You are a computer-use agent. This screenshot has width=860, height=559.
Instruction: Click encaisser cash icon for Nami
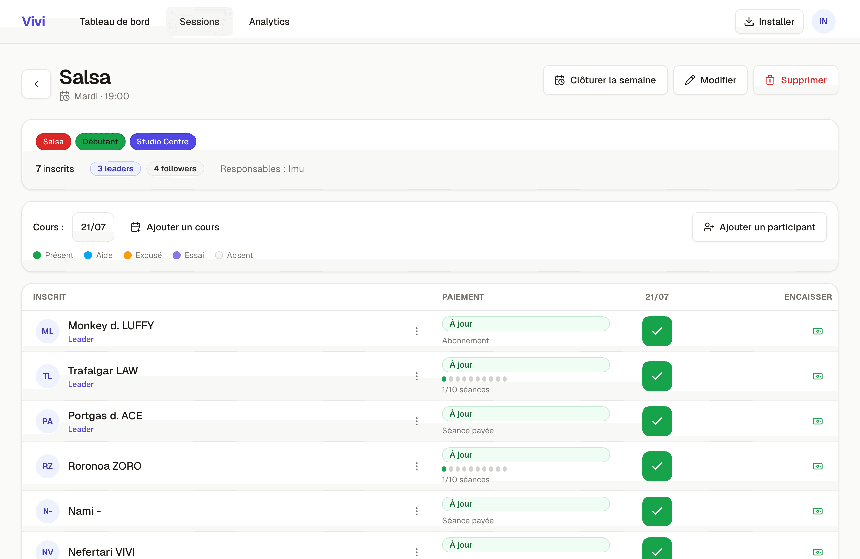817,511
